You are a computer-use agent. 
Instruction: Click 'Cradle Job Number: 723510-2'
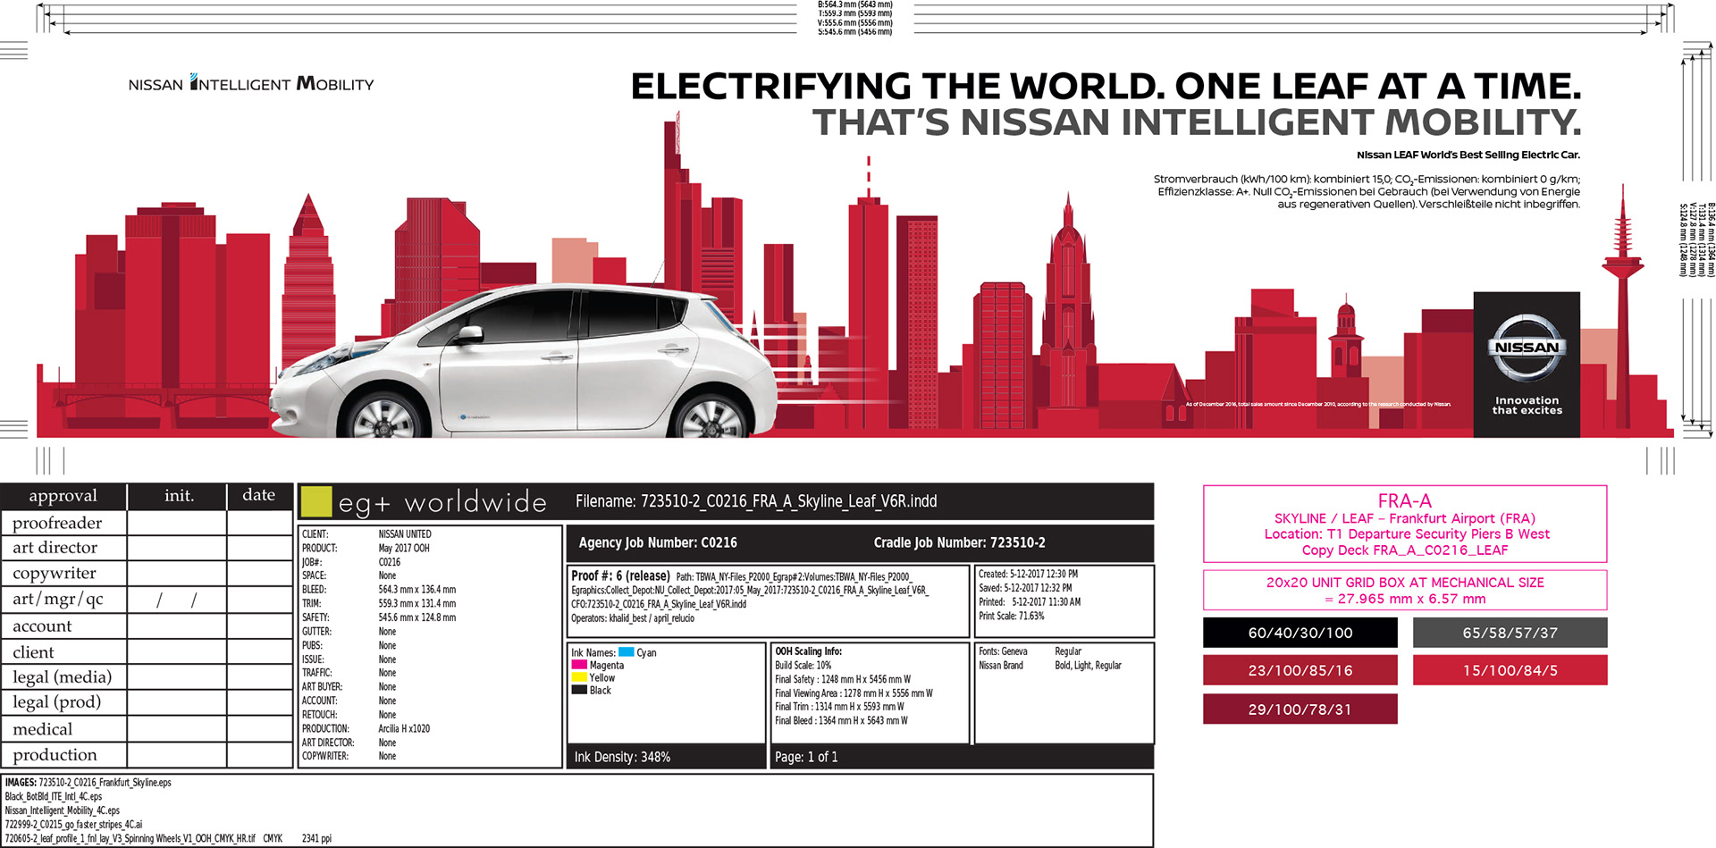(x=960, y=542)
